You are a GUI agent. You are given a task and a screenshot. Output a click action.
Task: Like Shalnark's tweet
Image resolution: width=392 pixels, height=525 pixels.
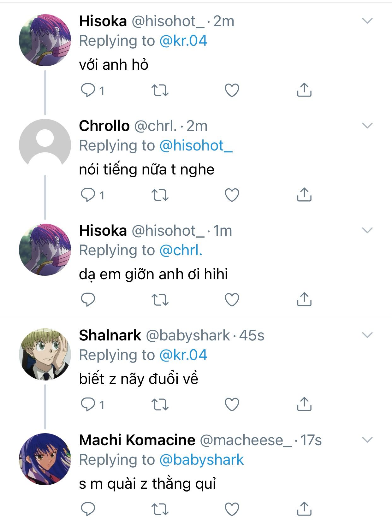point(232,404)
